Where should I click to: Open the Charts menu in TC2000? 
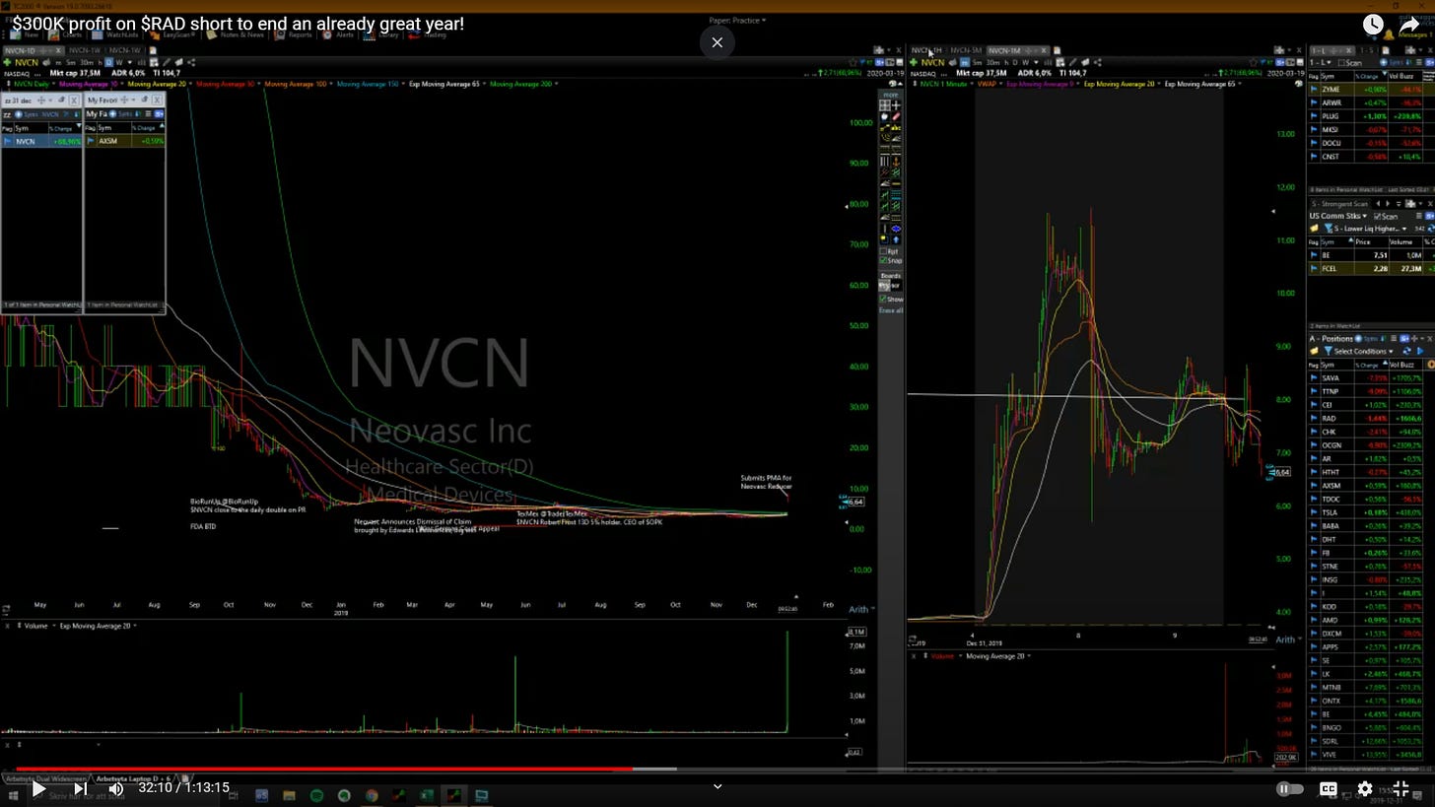(67, 34)
